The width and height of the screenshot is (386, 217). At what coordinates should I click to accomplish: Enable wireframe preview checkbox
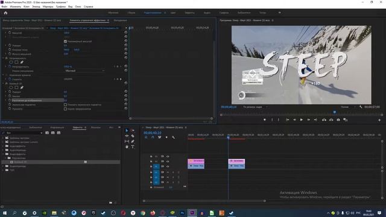click(65, 108)
